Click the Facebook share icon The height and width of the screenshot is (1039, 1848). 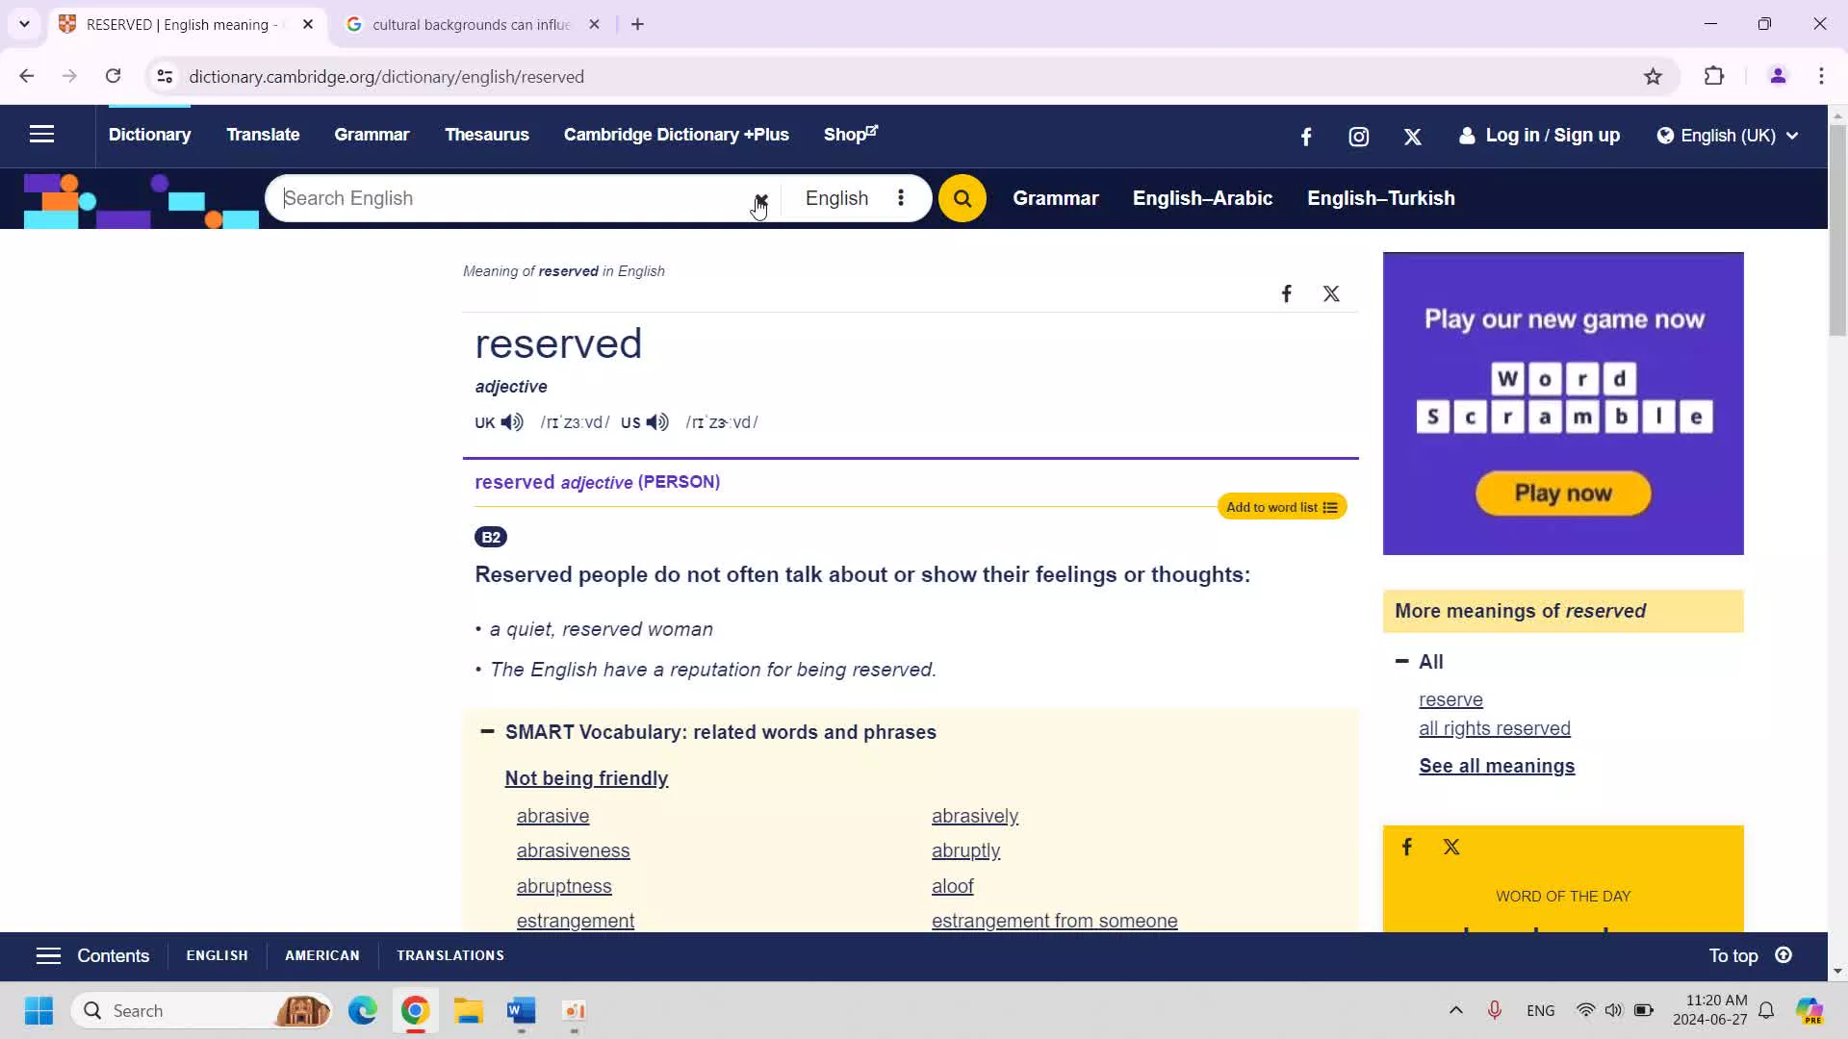pos(1287,293)
